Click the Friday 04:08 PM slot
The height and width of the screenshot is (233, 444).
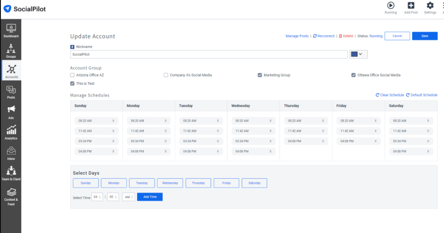(358, 141)
